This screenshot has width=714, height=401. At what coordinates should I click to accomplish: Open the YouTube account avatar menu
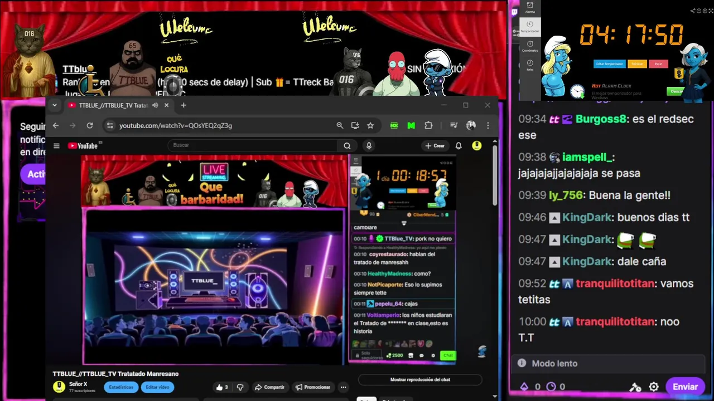click(x=477, y=146)
